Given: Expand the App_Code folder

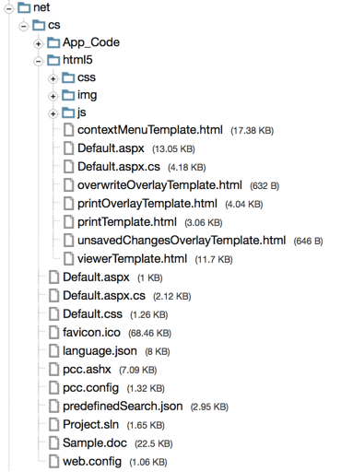Looking at the screenshot, I should [38, 44].
